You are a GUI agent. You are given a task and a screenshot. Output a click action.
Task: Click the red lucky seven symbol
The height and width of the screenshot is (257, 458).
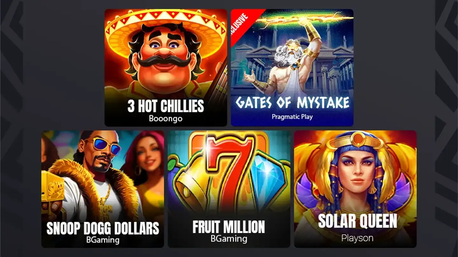tap(230, 171)
